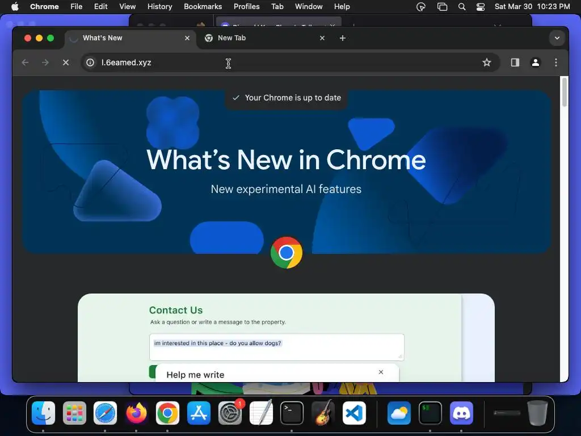Open the Apple menu
This screenshot has width=581, height=436.
15,6
